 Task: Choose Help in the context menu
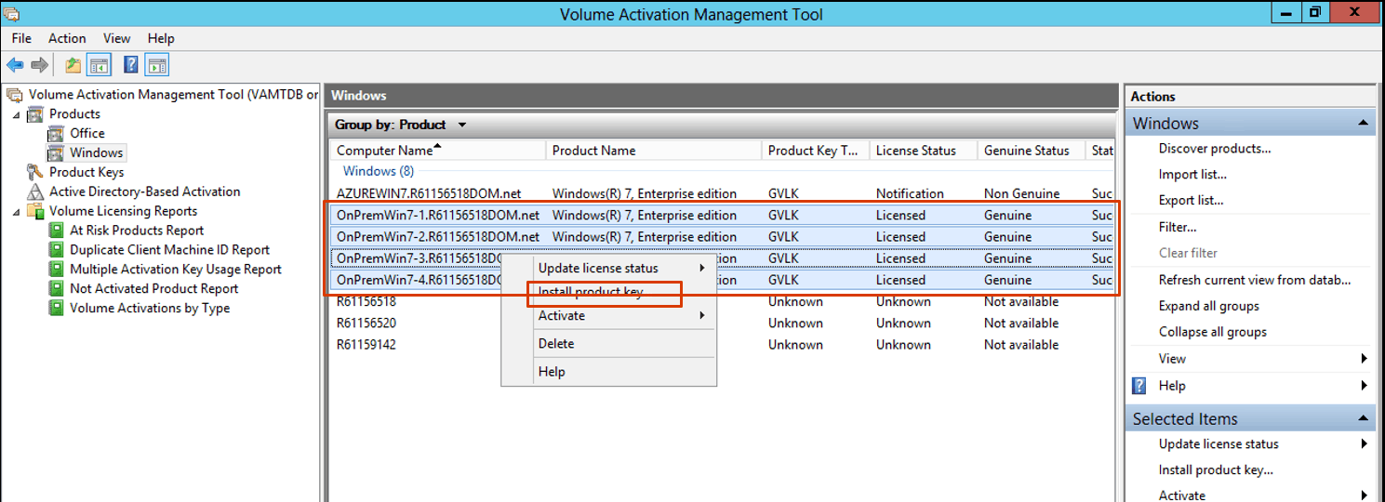coord(609,372)
